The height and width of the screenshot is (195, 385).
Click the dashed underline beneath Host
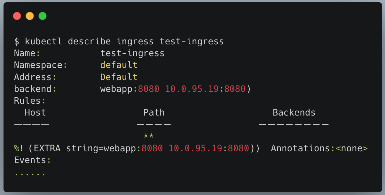(x=32, y=124)
